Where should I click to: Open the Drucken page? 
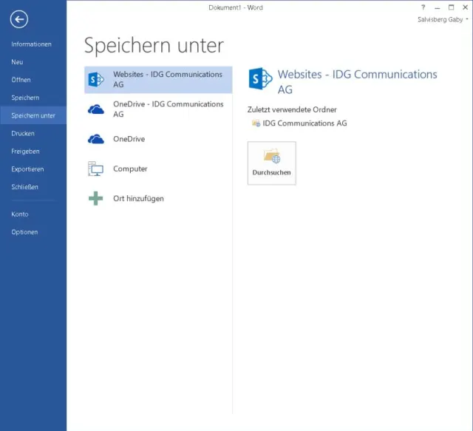(x=23, y=134)
